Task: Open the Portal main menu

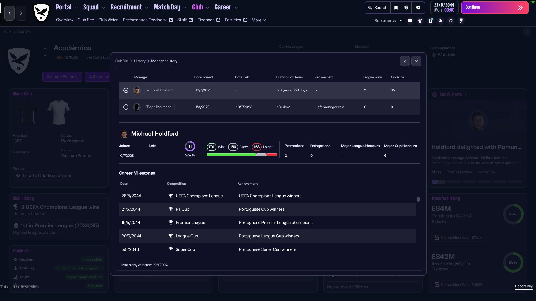Action: click(64, 7)
